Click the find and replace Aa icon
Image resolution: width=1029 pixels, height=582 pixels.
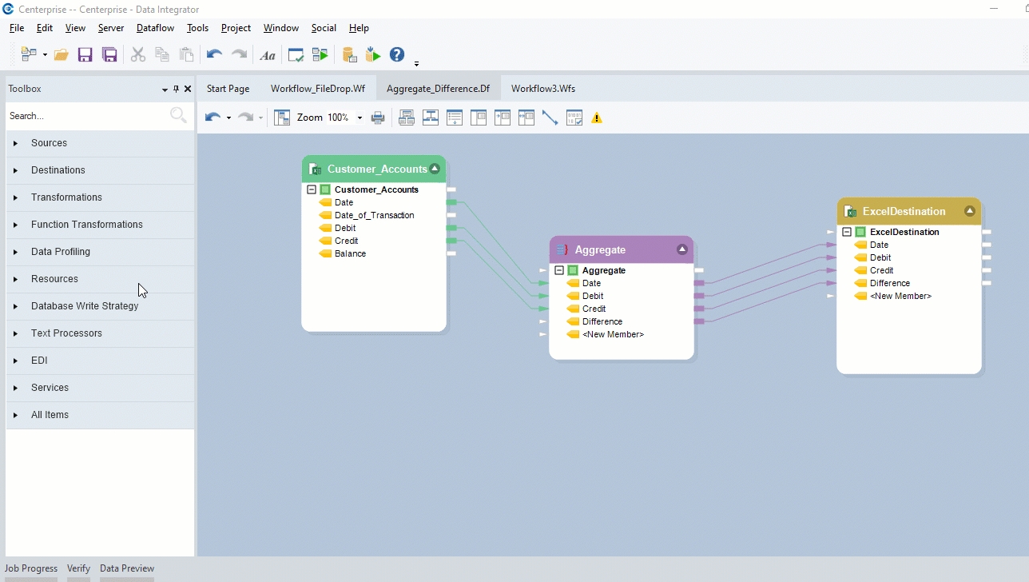(268, 55)
